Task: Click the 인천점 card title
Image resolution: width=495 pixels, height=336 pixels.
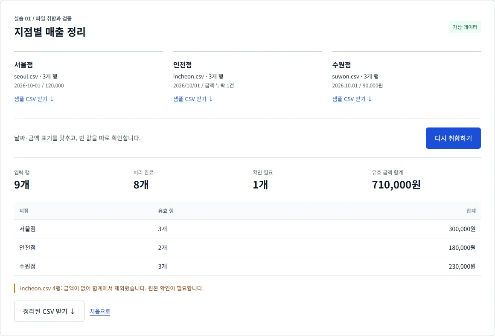Action: click(183, 65)
